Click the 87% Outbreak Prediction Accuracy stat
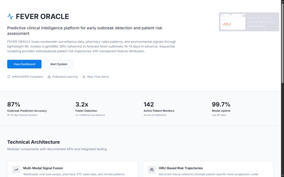 point(14,104)
